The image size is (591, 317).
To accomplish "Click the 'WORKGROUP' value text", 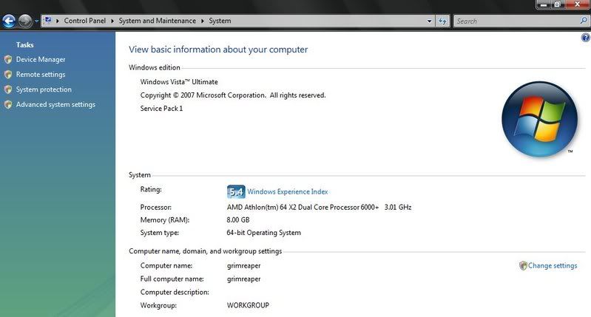I will (248, 305).
